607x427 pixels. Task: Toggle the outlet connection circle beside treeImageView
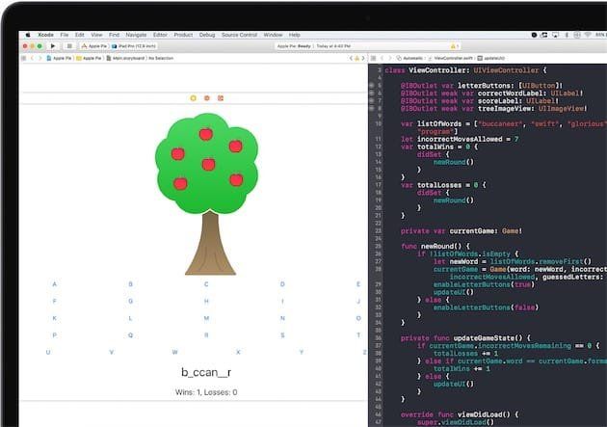coord(372,109)
